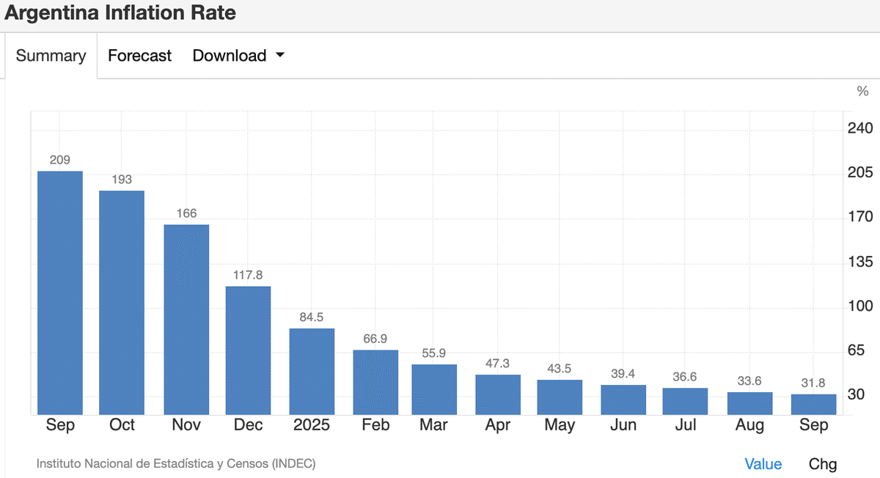Image resolution: width=880 pixels, height=478 pixels.
Task: Click the Argentina Inflation Rate heading
Action: 120,13
